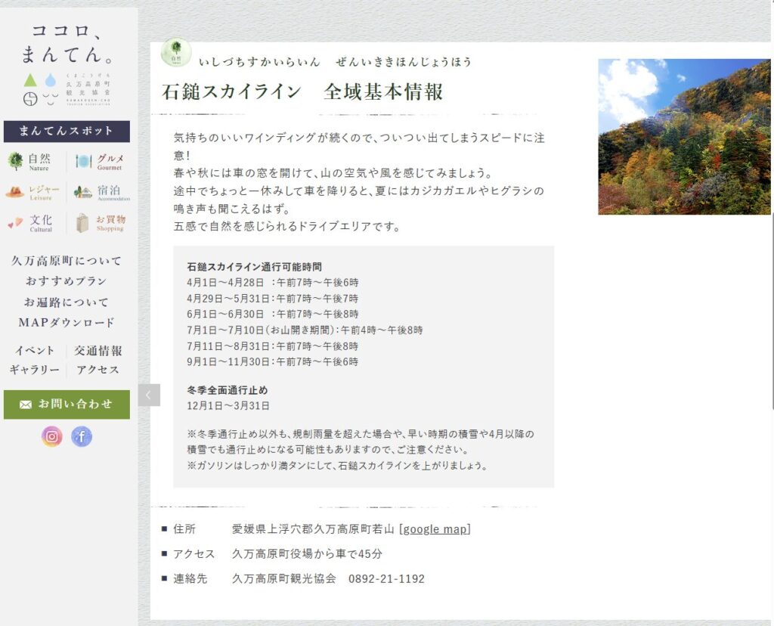Click the 7月1日～7月10日 お山開き期間 row

(305, 330)
